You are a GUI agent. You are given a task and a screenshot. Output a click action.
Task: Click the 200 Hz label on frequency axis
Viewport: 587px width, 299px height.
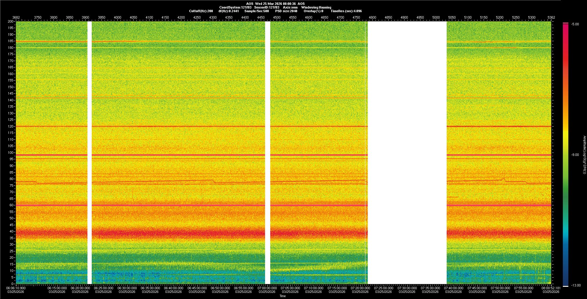11,21
